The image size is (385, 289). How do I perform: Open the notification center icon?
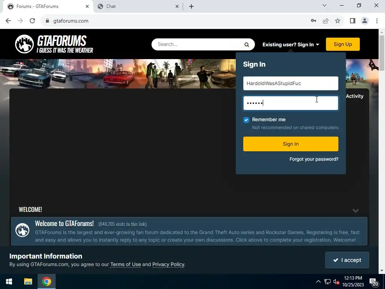coord(374,282)
